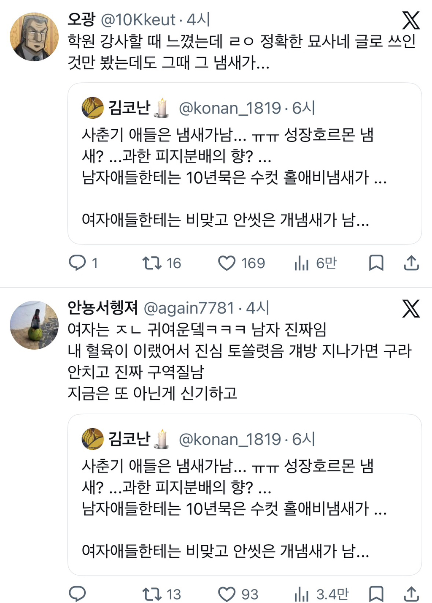Open the @10Kkeut handle link

(138, 19)
